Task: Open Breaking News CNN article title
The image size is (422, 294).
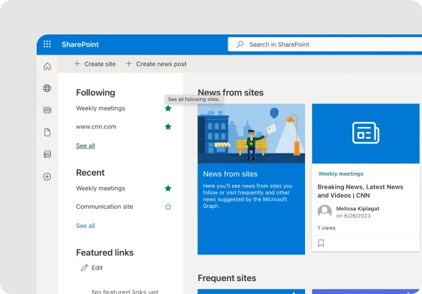Action: click(360, 191)
